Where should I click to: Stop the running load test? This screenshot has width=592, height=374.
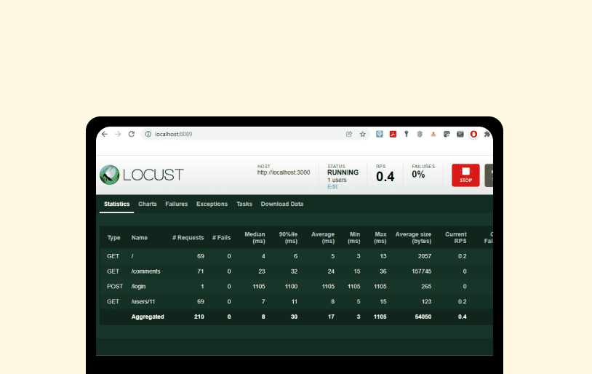click(465, 175)
